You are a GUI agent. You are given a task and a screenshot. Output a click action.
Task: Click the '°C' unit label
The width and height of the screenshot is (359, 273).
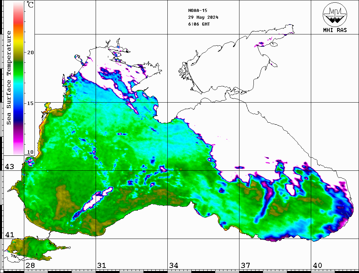pos(30,4)
